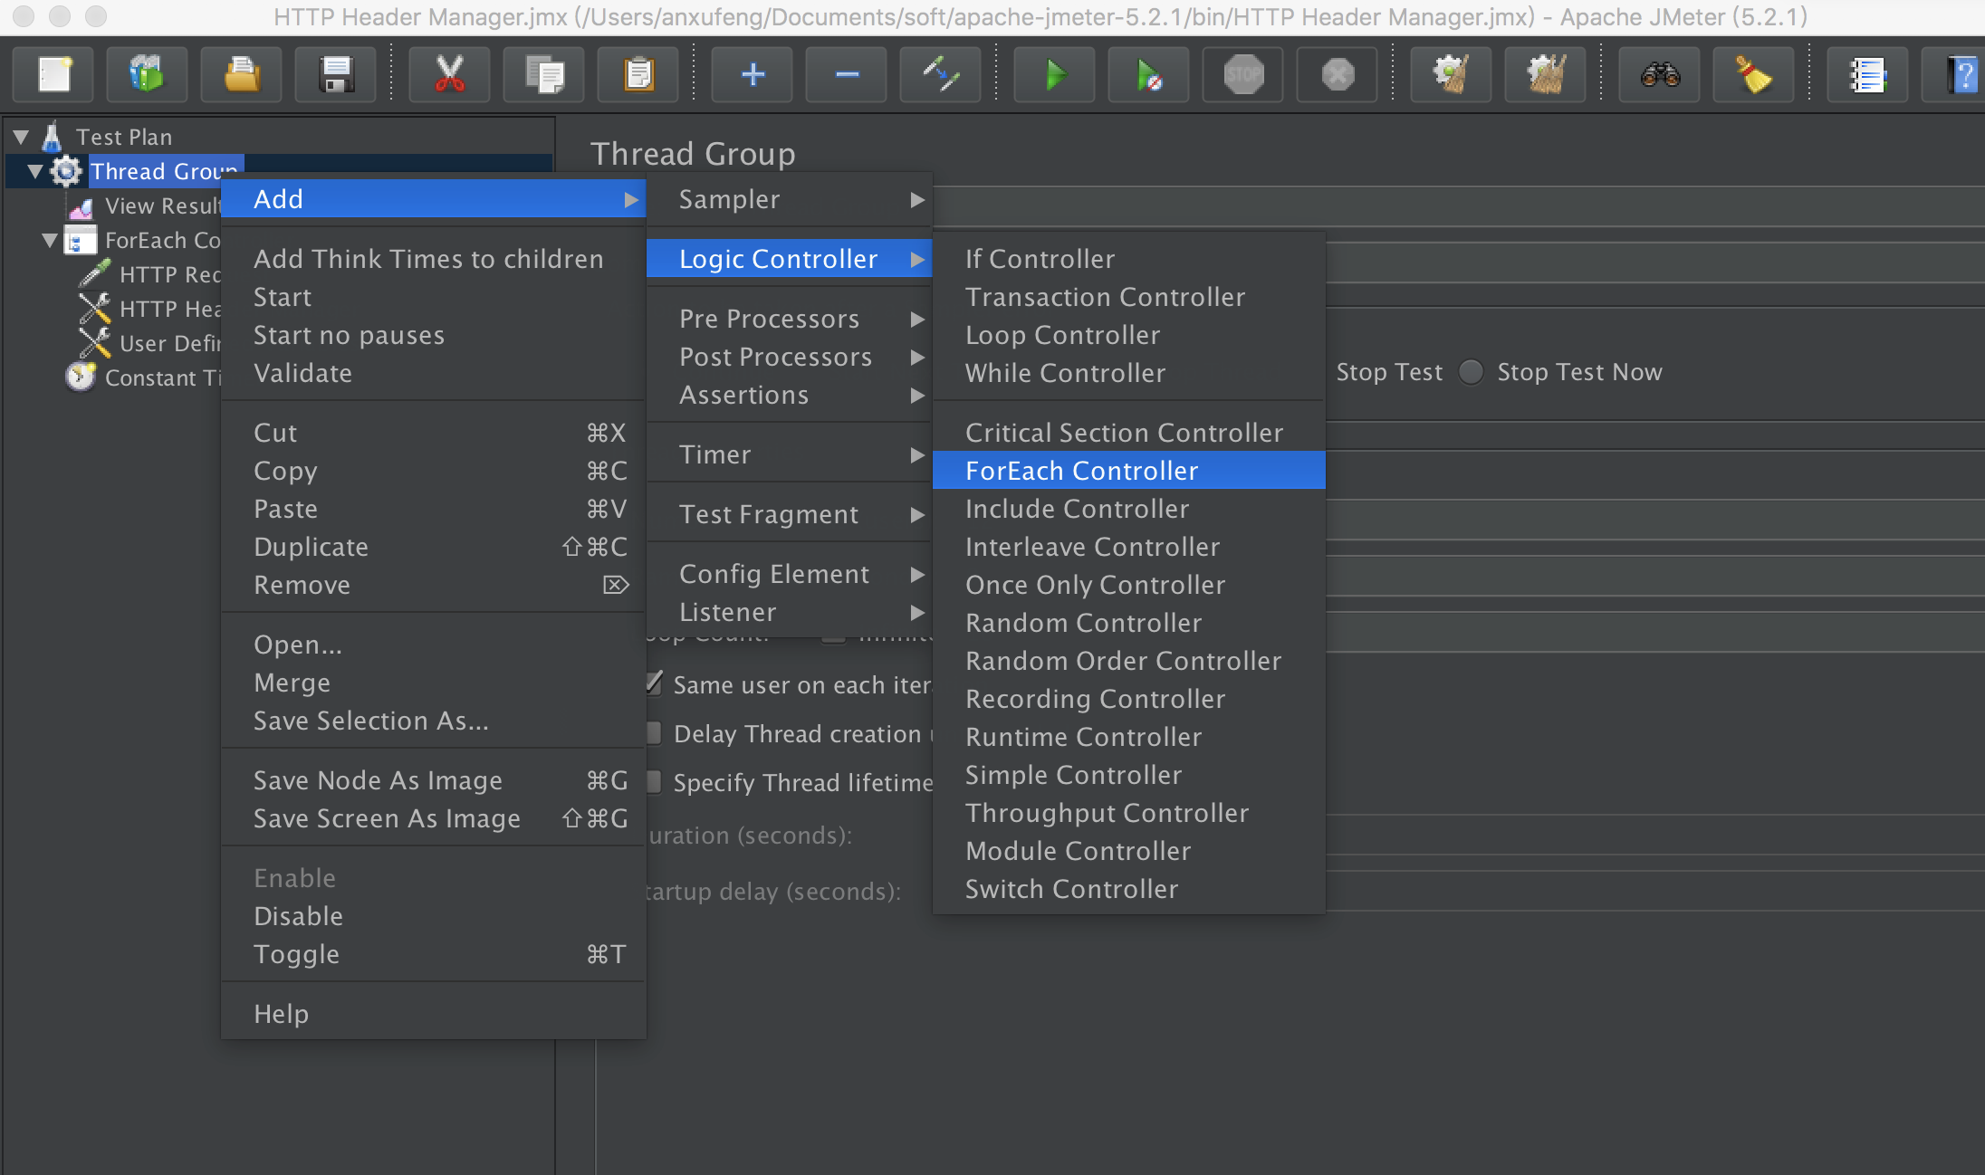
Task: Click the Clear All broom icon
Action: [1547, 74]
